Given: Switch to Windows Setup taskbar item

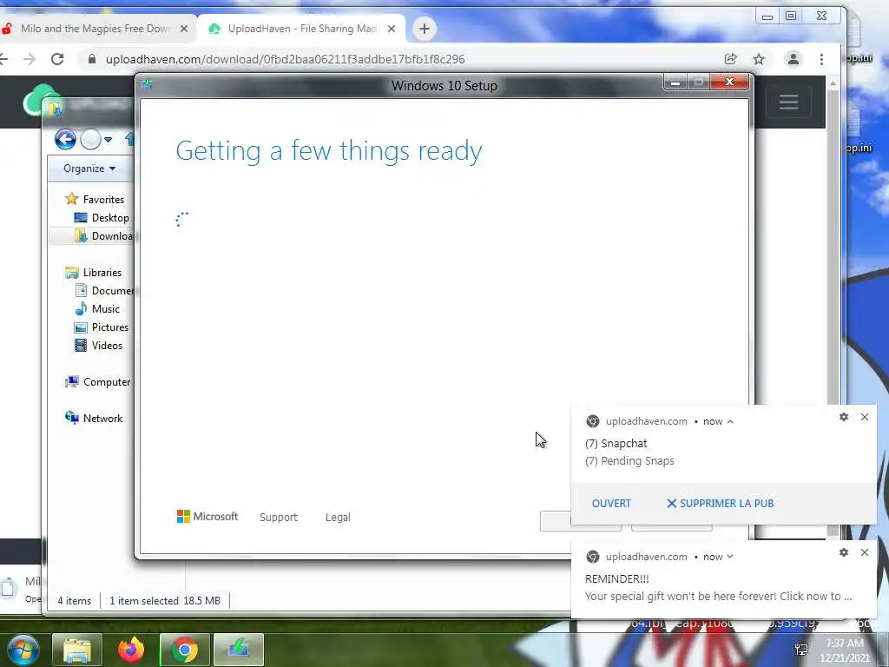Looking at the screenshot, I should pyautogui.click(x=239, y=650).
